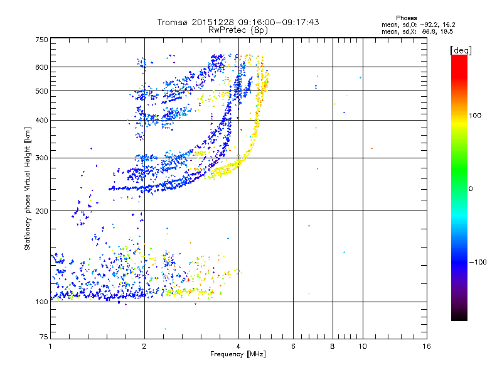
Task: Click the y-axis tick label '75'
Action: click(x=44, y=337)
